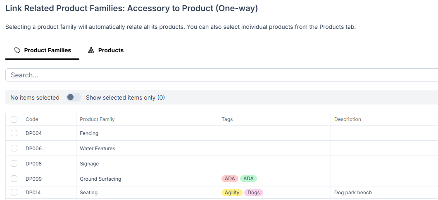The width and height of the screenshot is (438, 200).
Task: Click the stacked boxes icon beside Products
Action: tap(91, 50)
